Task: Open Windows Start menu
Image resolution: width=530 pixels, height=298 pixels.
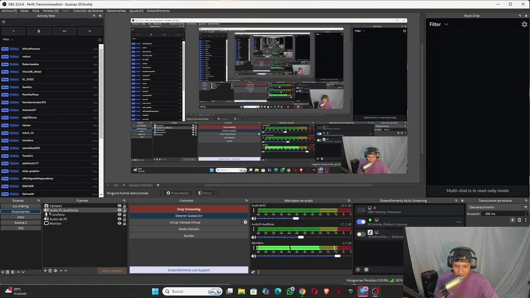Action: 155,291
